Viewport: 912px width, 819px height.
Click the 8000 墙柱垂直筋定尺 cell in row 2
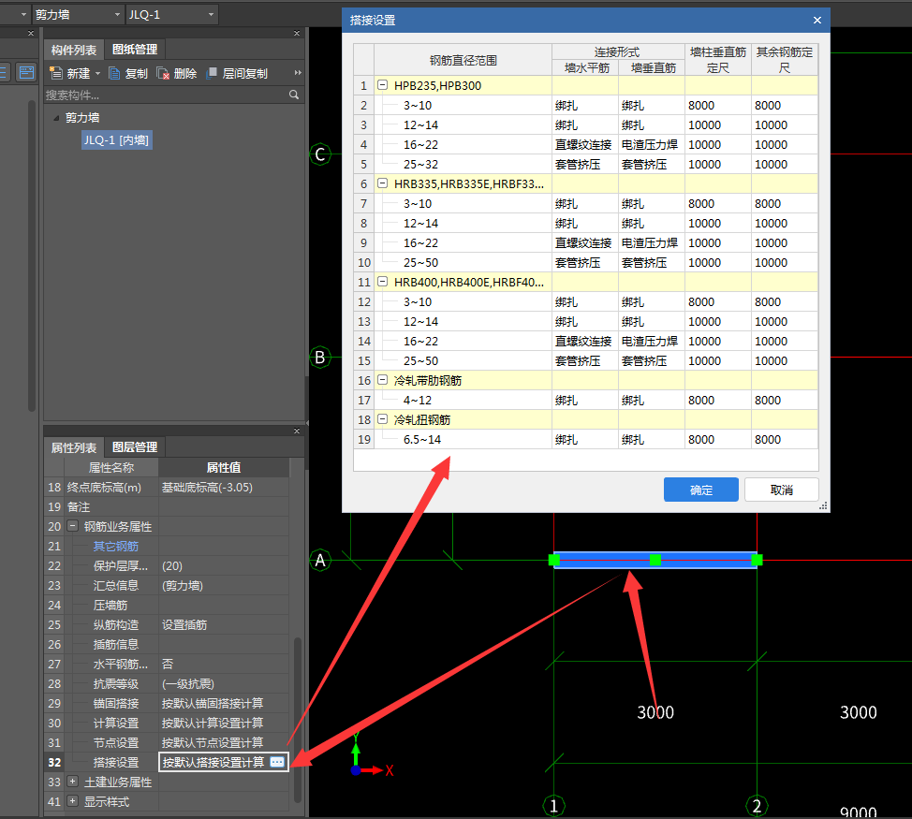[x=718, y=105]
